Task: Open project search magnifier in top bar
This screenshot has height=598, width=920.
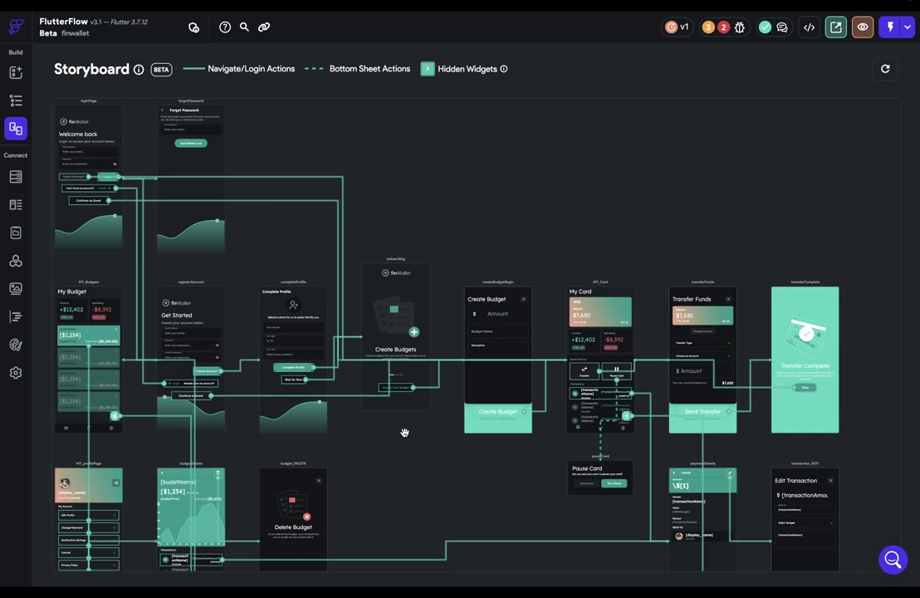Action: [x=244, y=27]
